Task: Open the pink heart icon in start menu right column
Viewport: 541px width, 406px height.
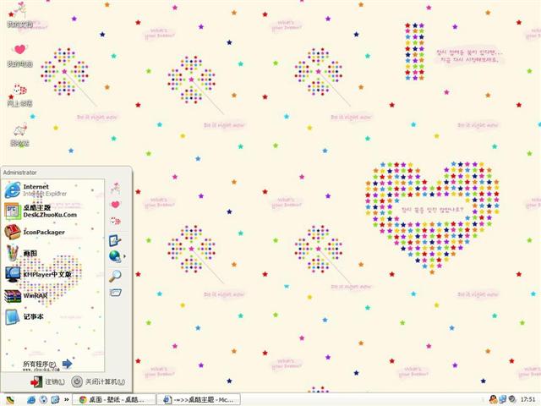Action: tap(116, 205)
